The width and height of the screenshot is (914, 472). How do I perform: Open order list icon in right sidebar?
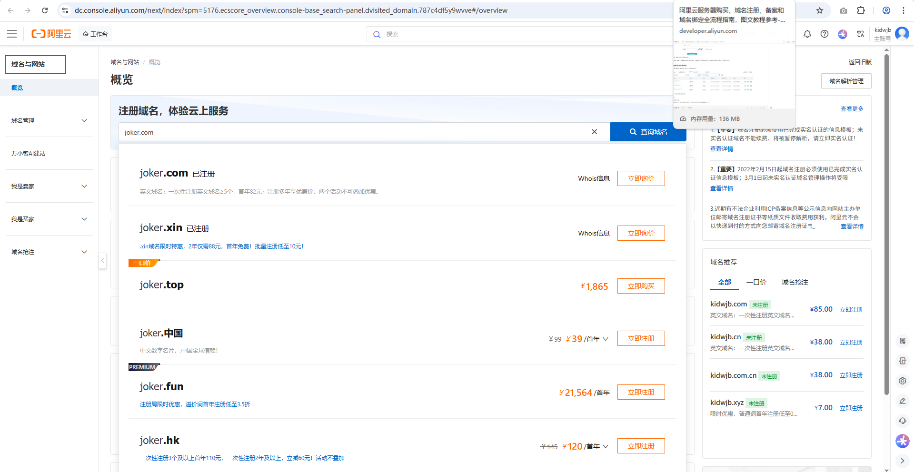[x=902, y=341]
